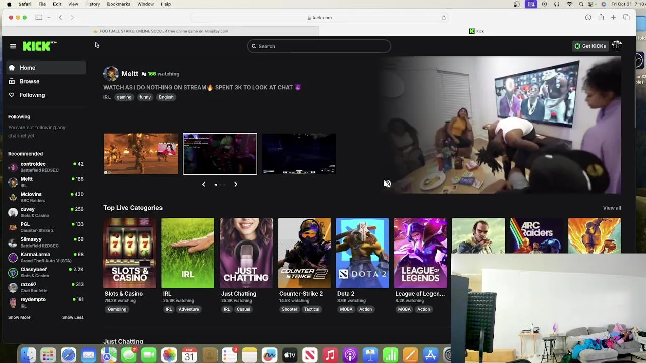Viewport: 646px width, 363px height.
Task: Open the IRL category card
Action: click(x=188, y=253)
